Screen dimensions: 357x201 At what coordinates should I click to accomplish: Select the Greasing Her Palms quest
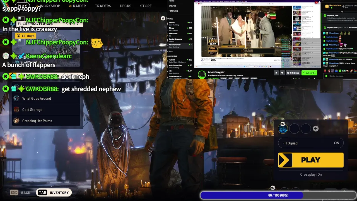click(46, 121)
